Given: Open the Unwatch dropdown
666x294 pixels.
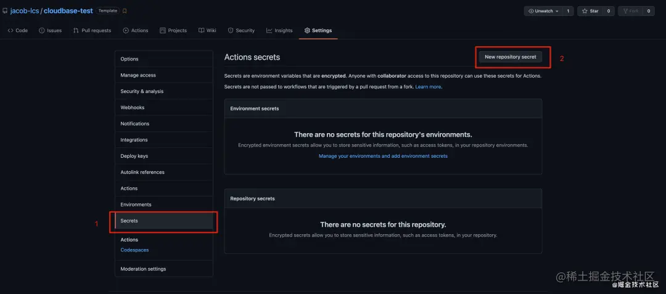Looking at the screenshot, I should pyautogui.click(x=543, y=11).
